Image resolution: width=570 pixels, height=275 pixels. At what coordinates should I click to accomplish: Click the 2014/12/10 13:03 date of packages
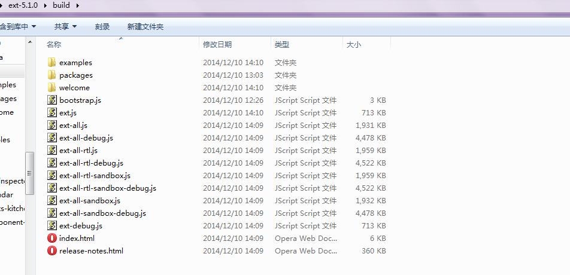coord(233,75)
